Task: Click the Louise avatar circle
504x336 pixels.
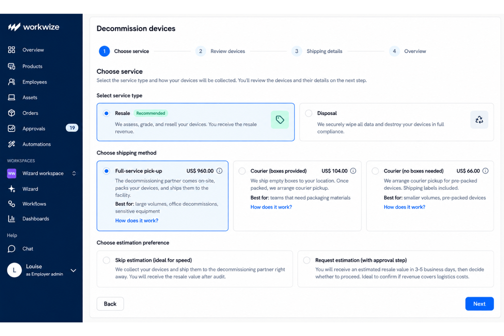Action: tap(14, 270)
